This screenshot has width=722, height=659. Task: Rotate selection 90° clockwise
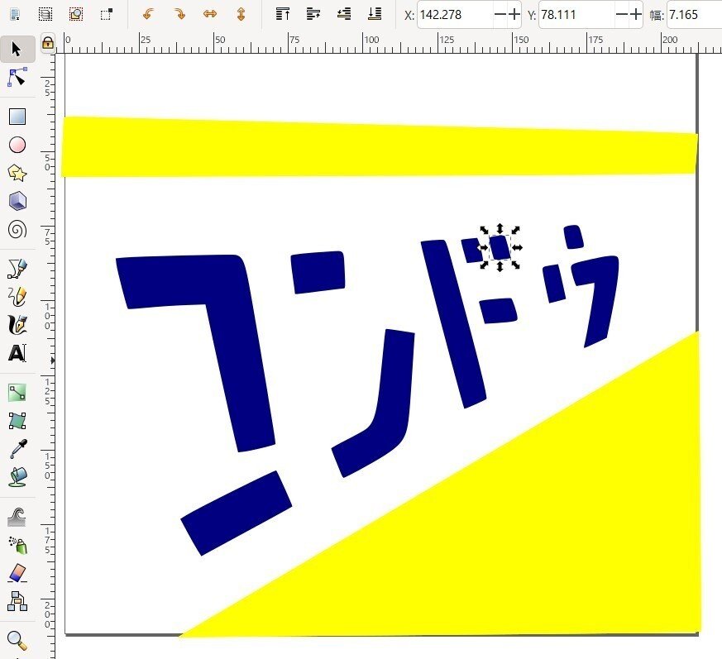click(x=179, y=14)
